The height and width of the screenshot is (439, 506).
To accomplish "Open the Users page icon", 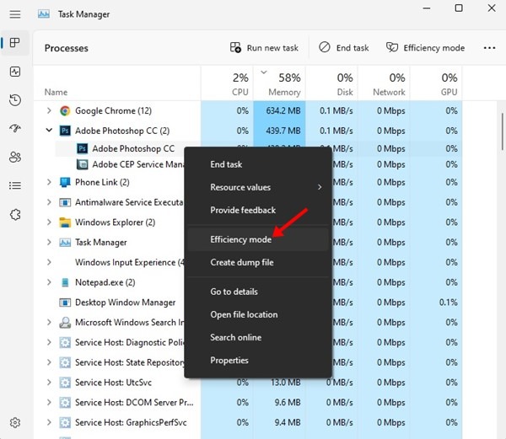I will tap(14, 157).
